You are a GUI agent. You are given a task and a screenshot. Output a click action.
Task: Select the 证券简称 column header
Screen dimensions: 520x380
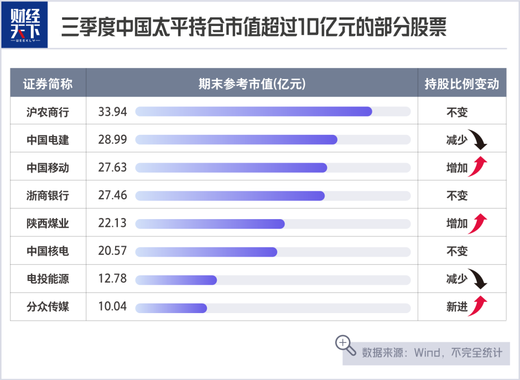(x=48, y=84)
